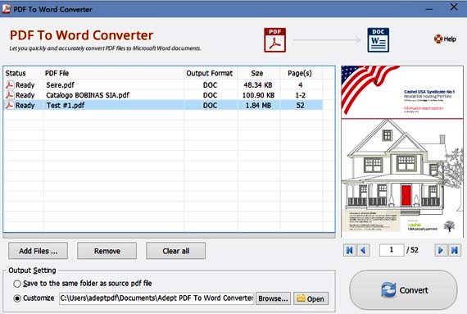
Task: Click the Help lifebuoy icon
Action: [x=438, y=39]
